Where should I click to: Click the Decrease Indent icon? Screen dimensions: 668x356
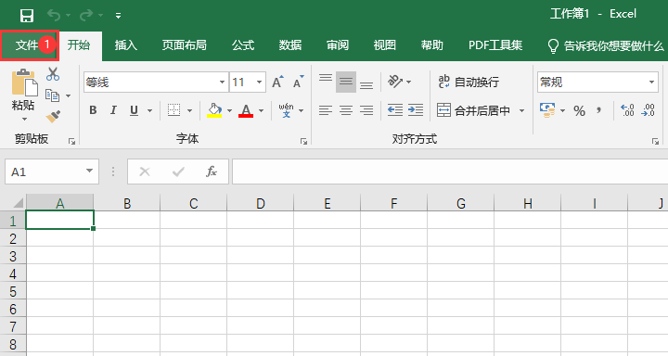[x=395, y=110]
